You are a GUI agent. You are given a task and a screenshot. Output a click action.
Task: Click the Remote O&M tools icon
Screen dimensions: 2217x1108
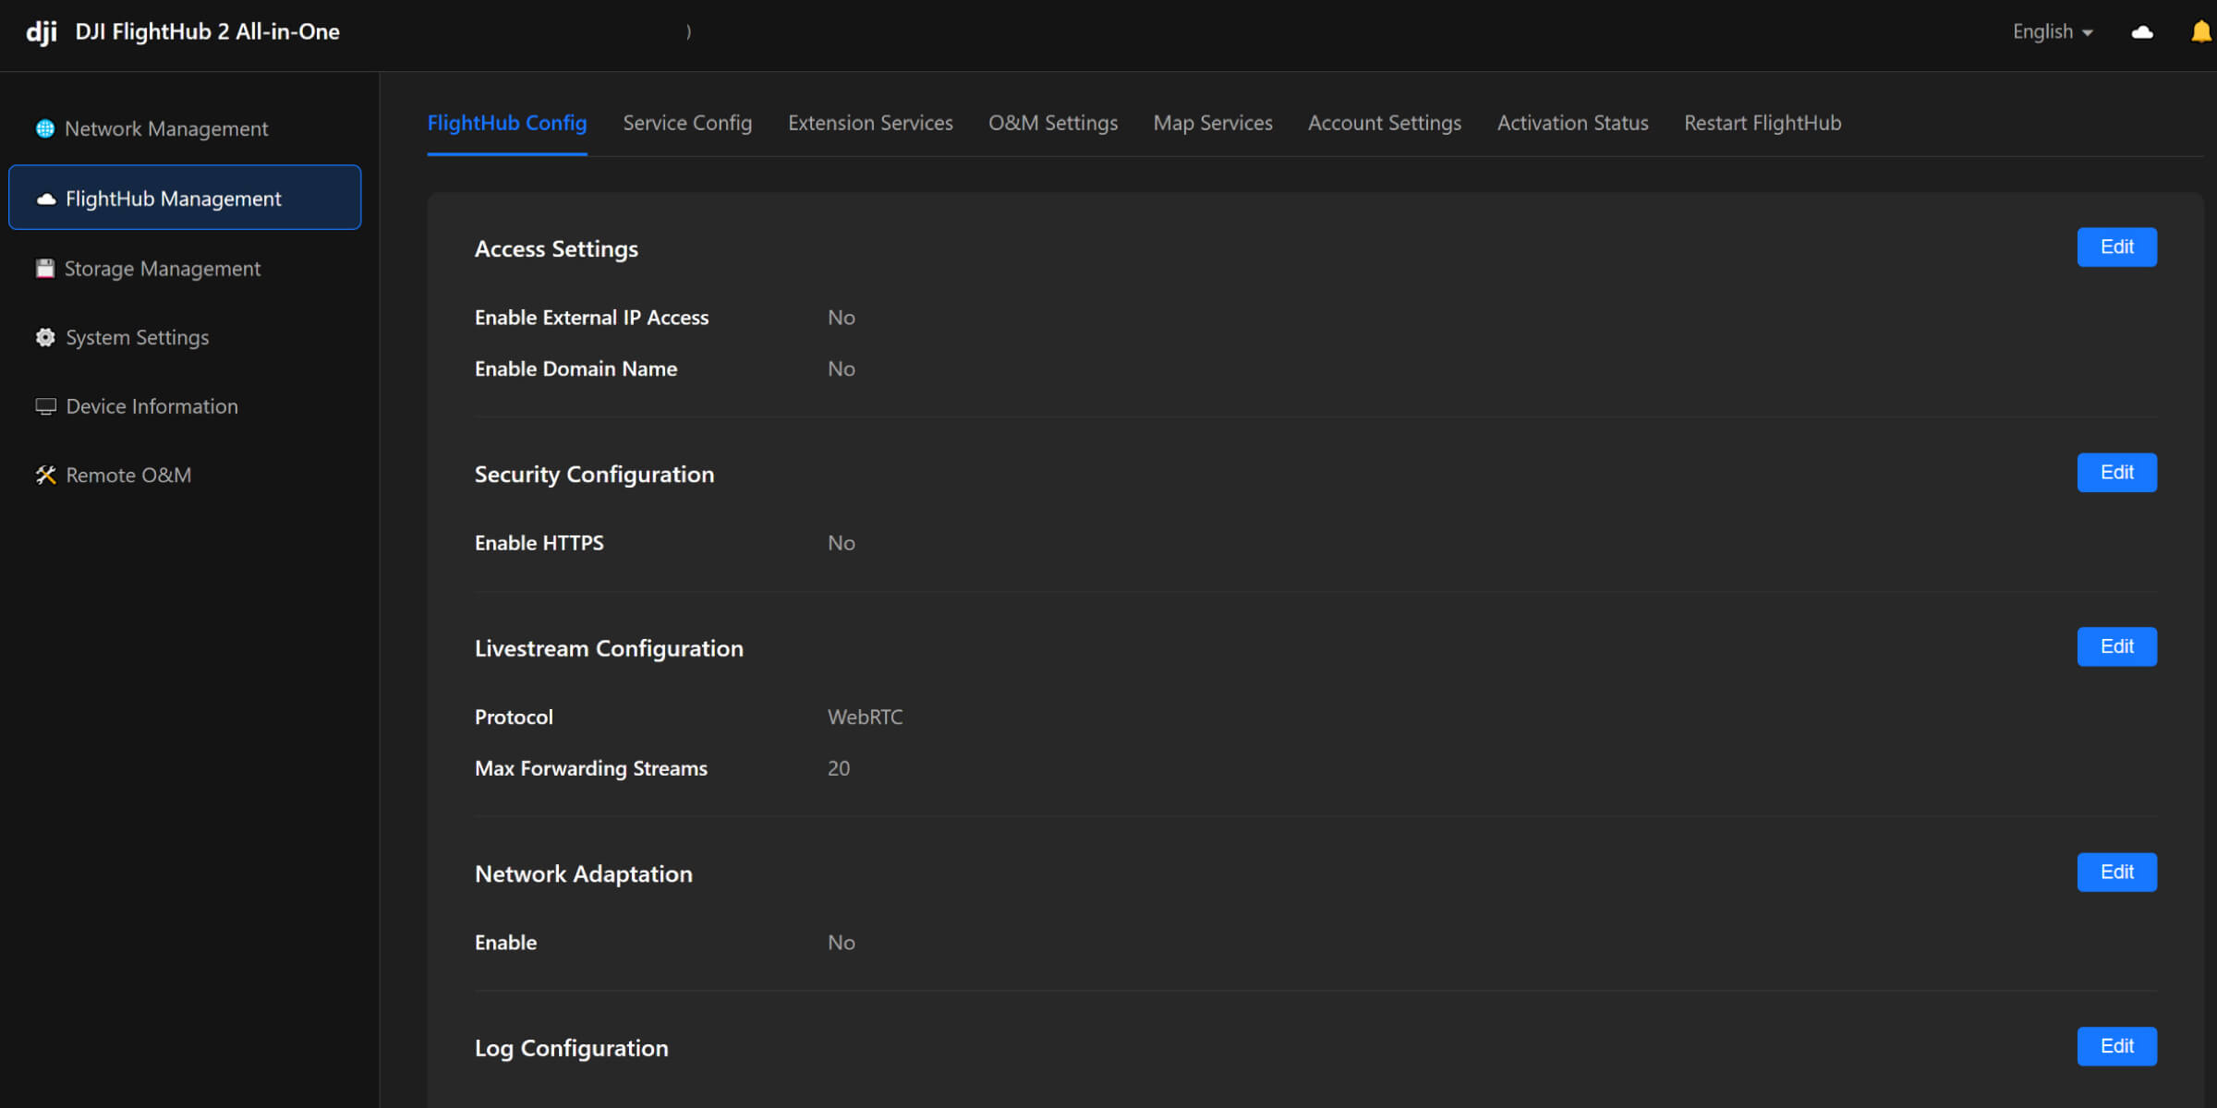coord(45,475)
